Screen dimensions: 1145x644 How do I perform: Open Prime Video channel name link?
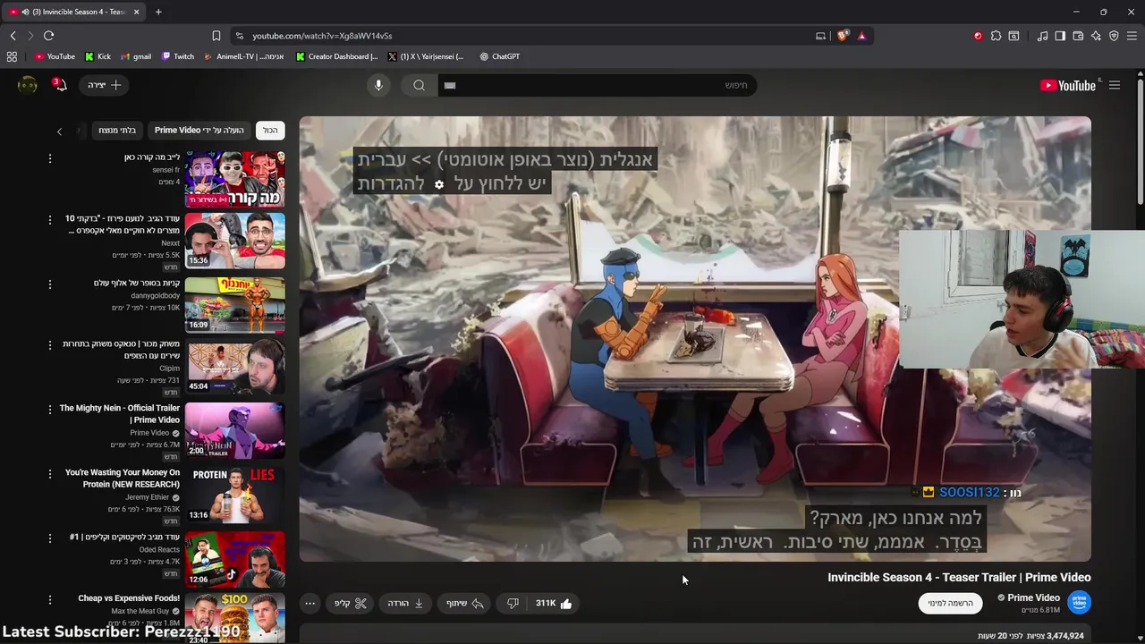(1033, 598)
